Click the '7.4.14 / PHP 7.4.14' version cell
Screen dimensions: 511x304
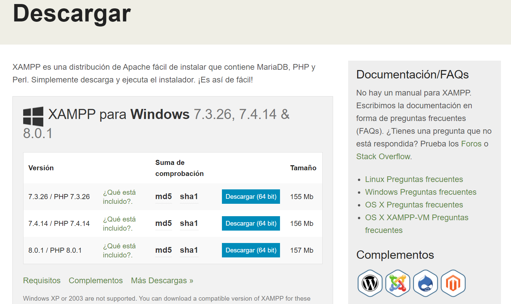tap(59, 224)
